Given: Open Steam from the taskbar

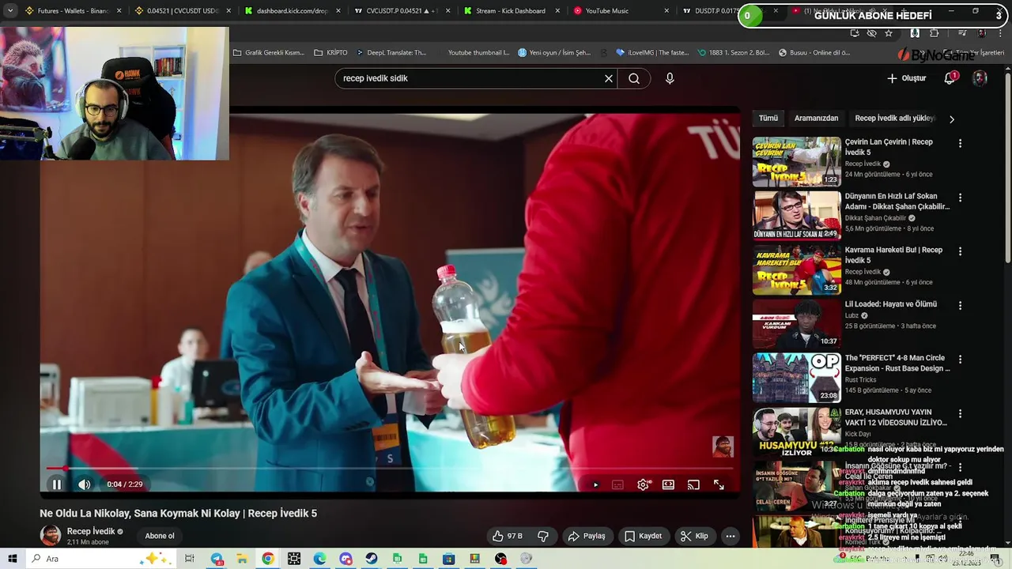Looking at the screenshot, I should point(372,559).
